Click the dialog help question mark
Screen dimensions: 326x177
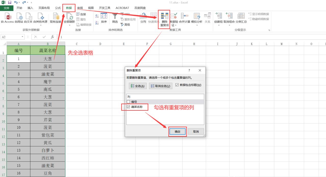[189, 70]
